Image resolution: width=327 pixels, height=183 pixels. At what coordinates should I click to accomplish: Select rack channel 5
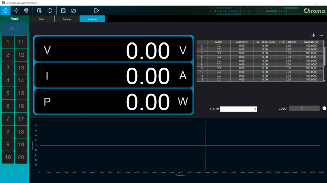point(8,93)
